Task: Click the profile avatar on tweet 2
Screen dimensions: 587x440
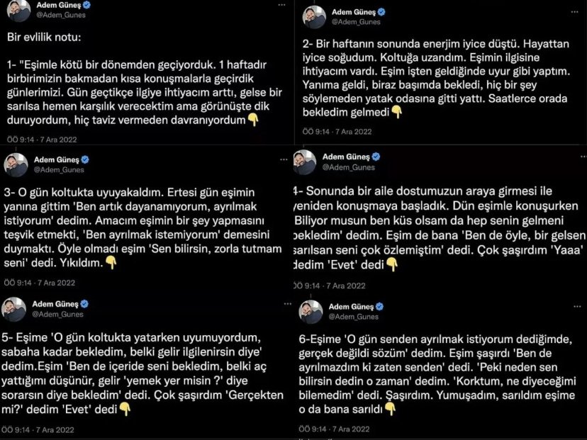Action: 313,17
